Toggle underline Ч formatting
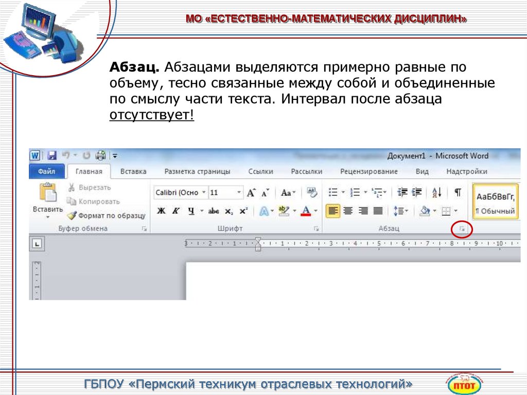Image resolution: width=527 pixels, height=395 pixels. (191, 211)
